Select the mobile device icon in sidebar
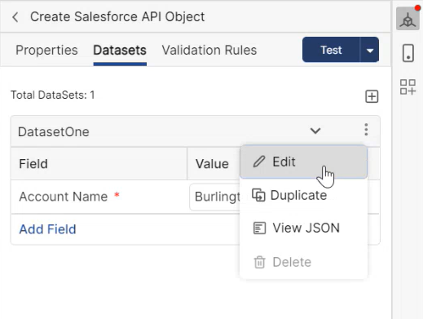The height and width of the screenshot is (319, 423). coord(408,53)
